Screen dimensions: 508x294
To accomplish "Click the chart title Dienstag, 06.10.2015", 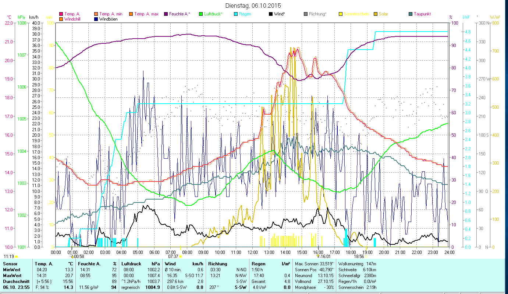I will (253, 6).
